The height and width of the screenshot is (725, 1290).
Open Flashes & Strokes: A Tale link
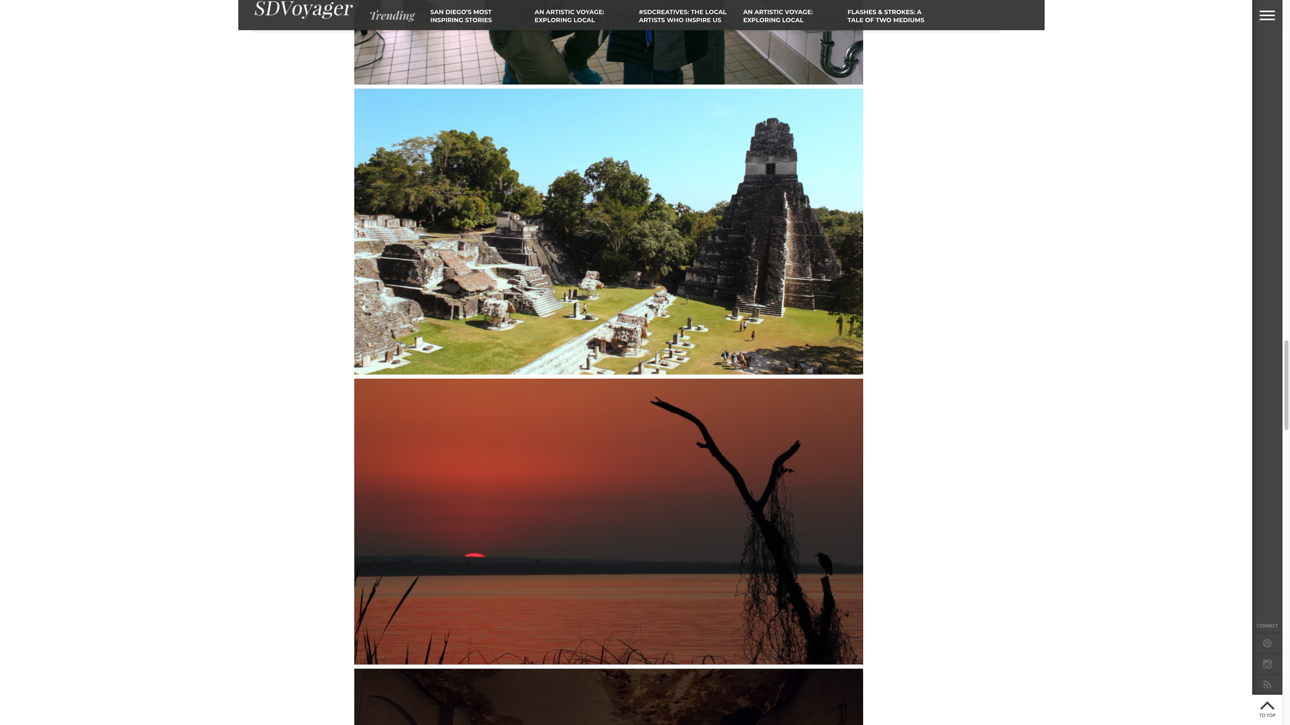click(x=885, y=16)
